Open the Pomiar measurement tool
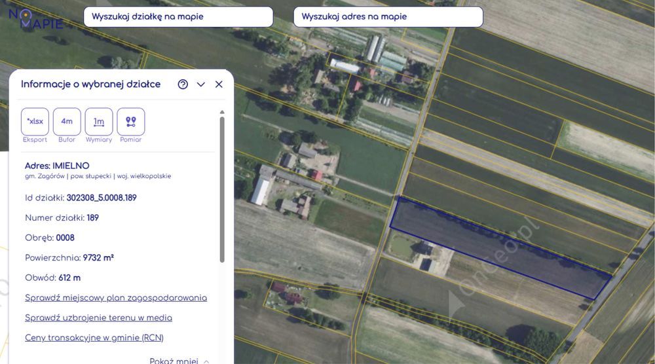 131,122
